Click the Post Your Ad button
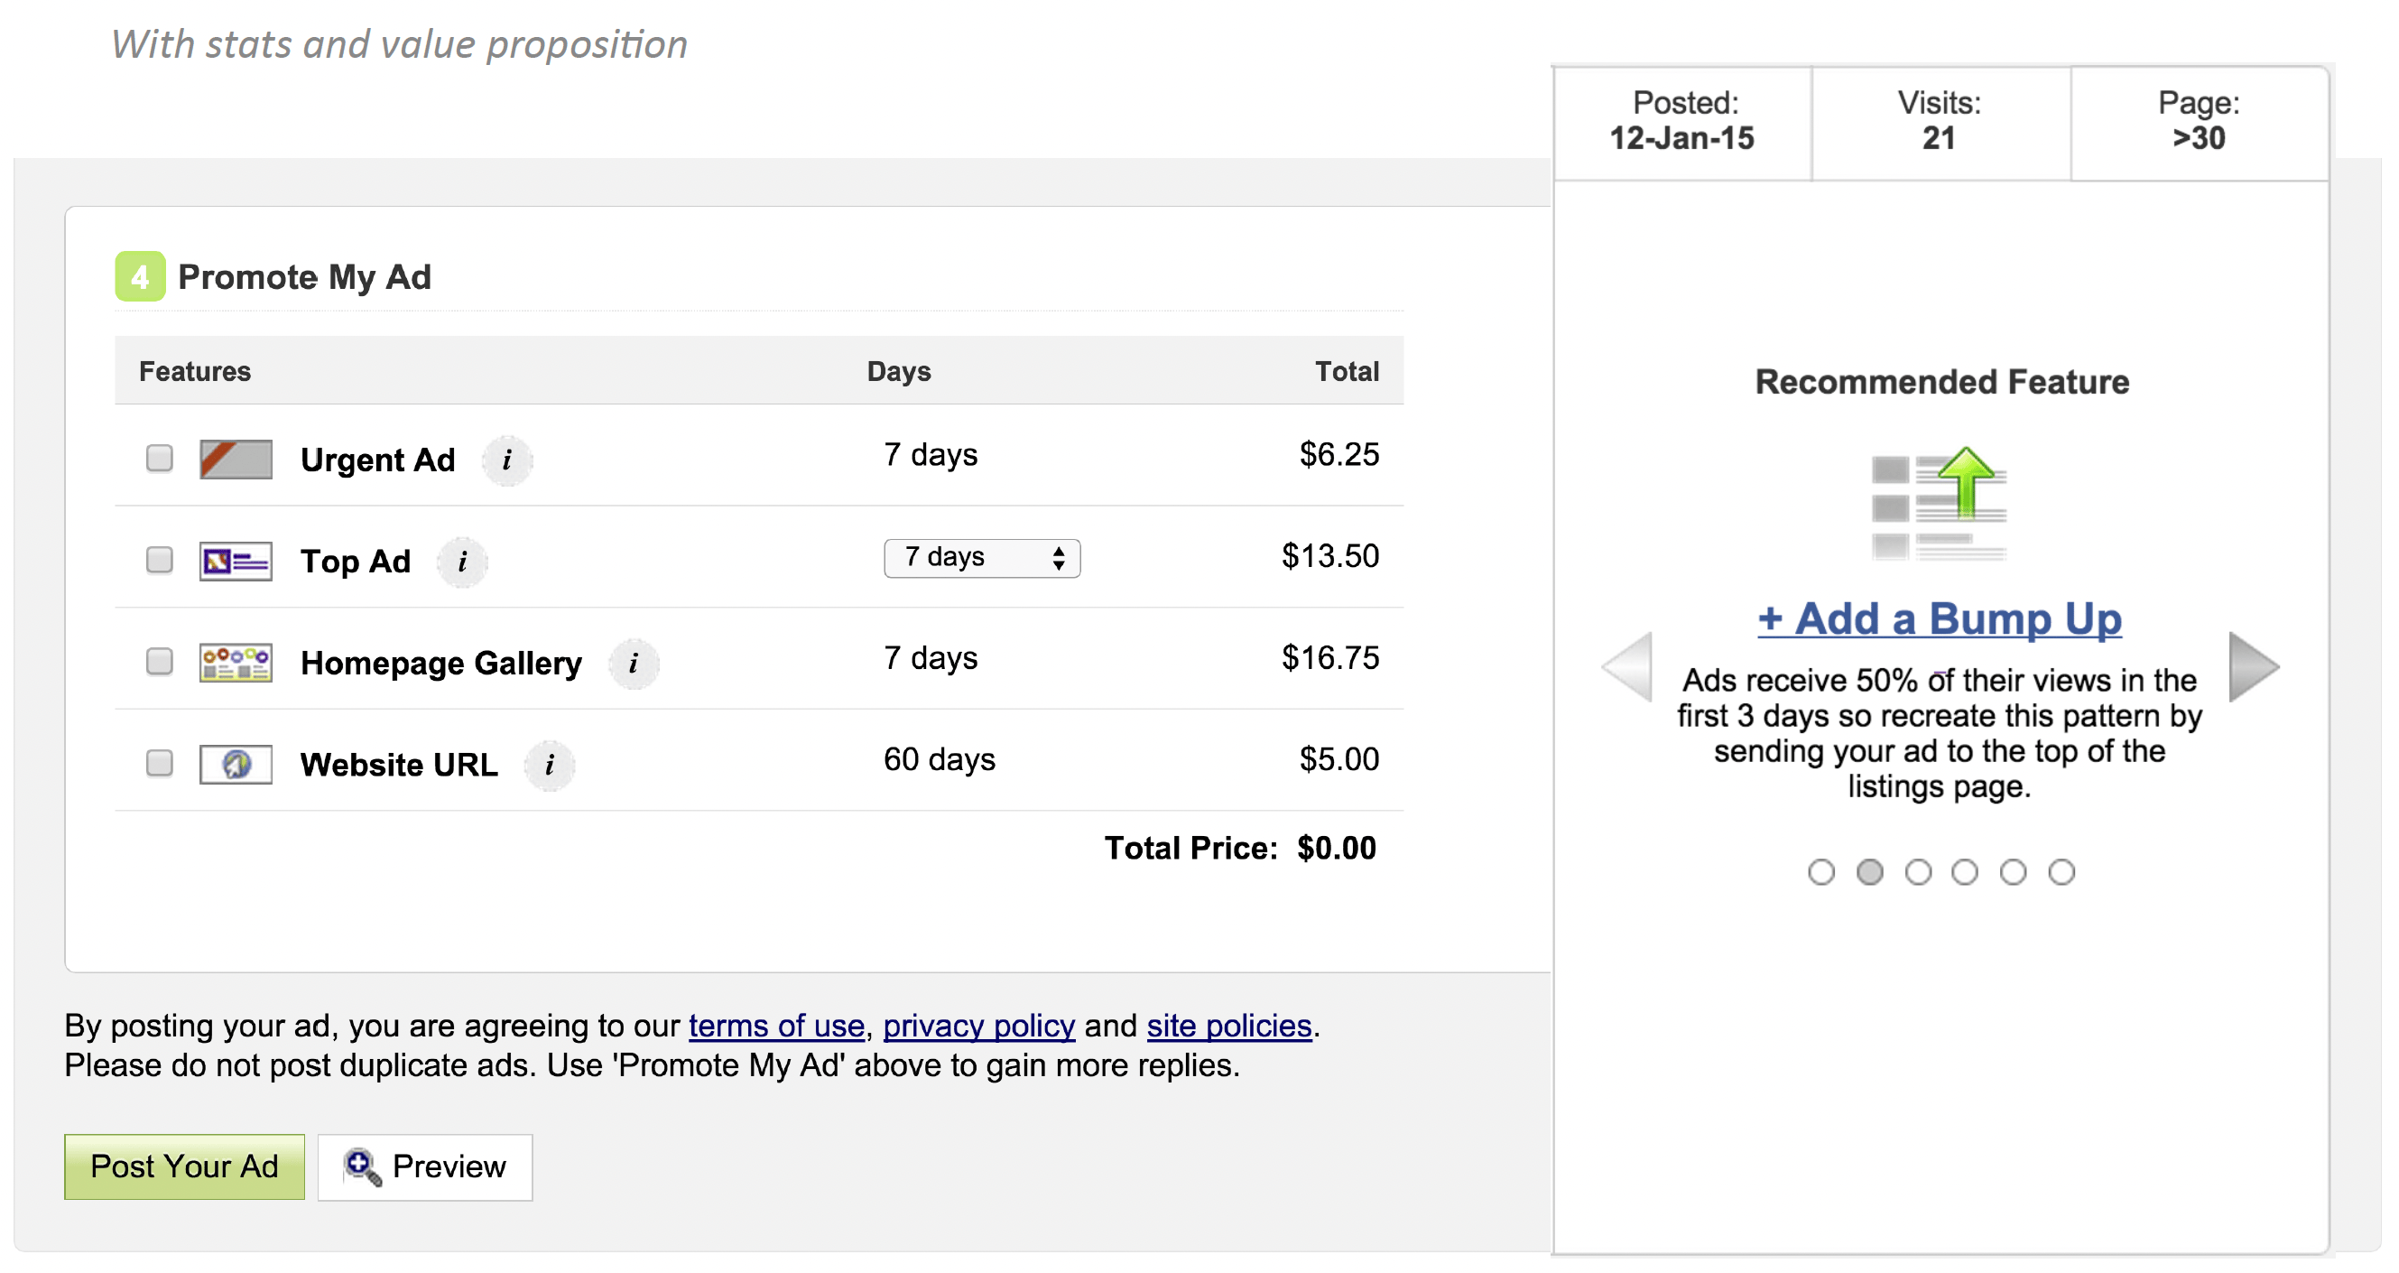Image resolution: width=2399 pixels, height=1273 pixels. [x=184, y=1166]
